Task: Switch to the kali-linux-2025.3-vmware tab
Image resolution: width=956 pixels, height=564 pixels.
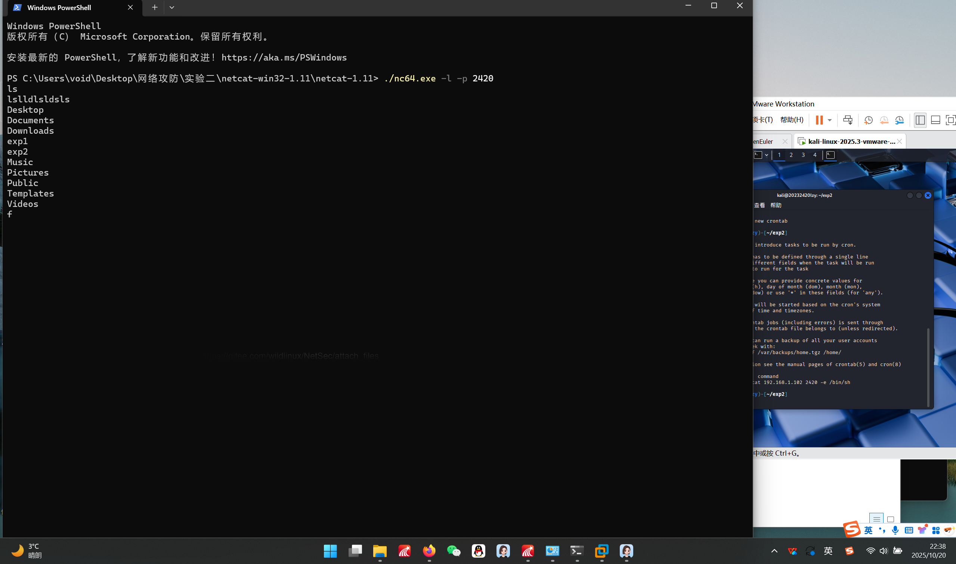Action: (851, 142)
